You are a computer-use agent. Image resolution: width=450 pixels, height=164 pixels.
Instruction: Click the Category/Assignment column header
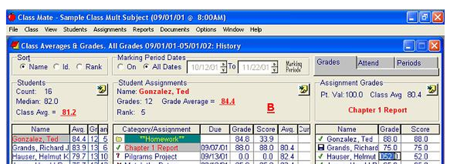tap(157, 129)
